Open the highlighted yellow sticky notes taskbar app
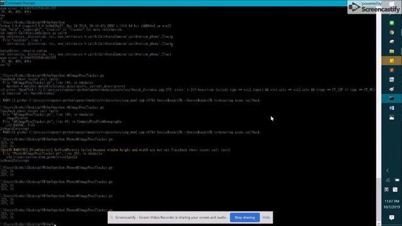This screenshot has height=226, width=402. pyautogui.click(x=391, y=61)
